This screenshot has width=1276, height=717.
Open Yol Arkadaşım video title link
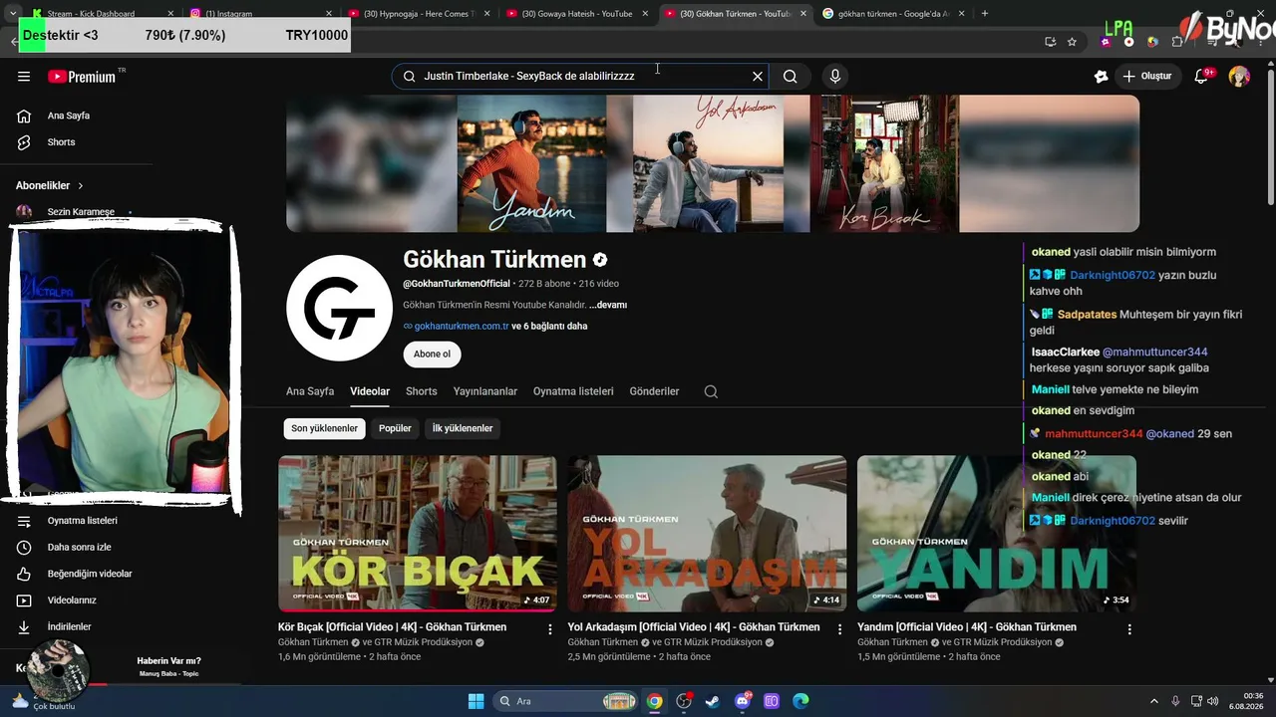pos(694,627)
